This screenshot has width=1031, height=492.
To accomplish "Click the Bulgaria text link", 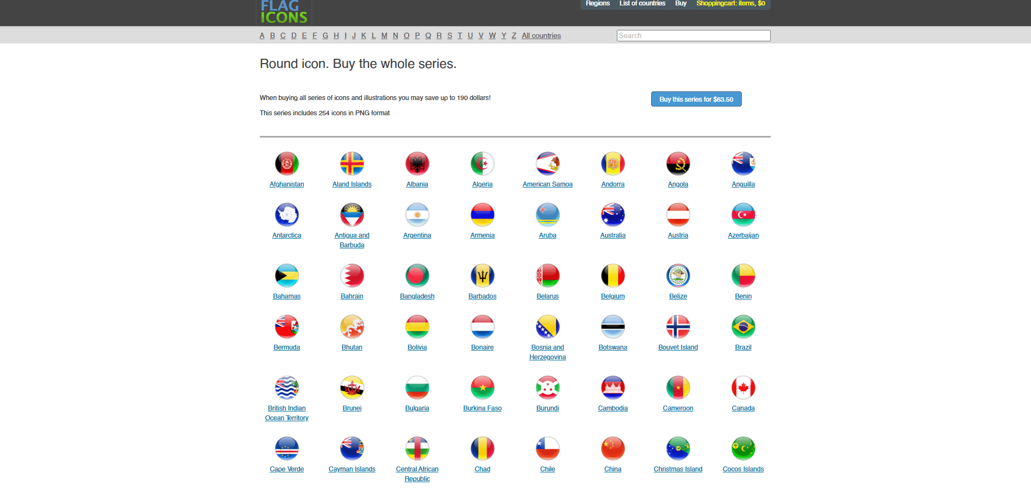I will [417, 408].
